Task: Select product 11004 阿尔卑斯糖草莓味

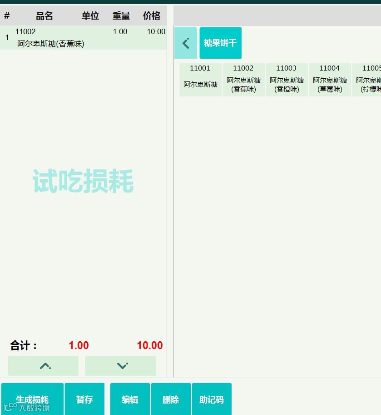Action: (330, 79)
